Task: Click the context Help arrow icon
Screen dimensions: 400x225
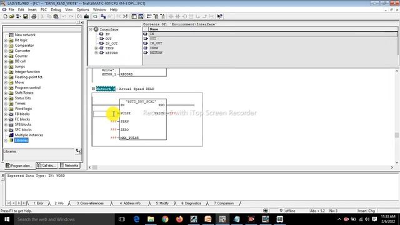Action: 219,16
